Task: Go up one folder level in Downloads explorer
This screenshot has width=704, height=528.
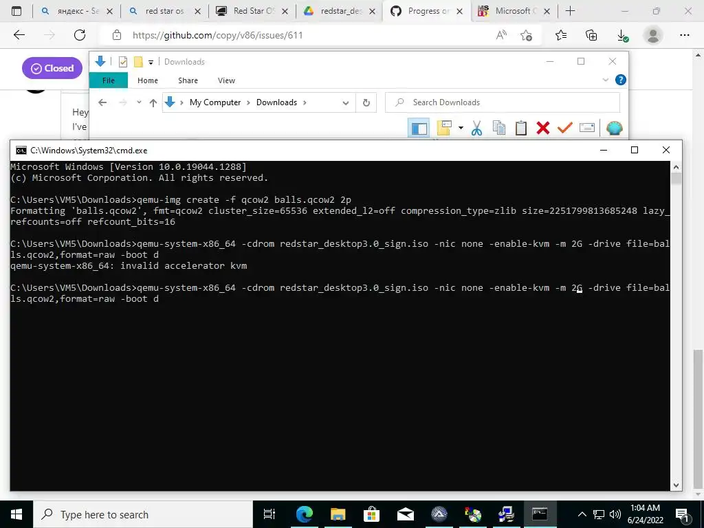Action: (x=153, y=103)
